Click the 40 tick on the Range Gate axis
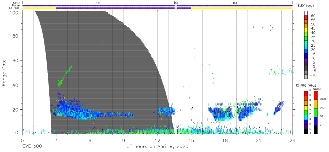This screenshot has width=329, height=152. click(16, 85)
